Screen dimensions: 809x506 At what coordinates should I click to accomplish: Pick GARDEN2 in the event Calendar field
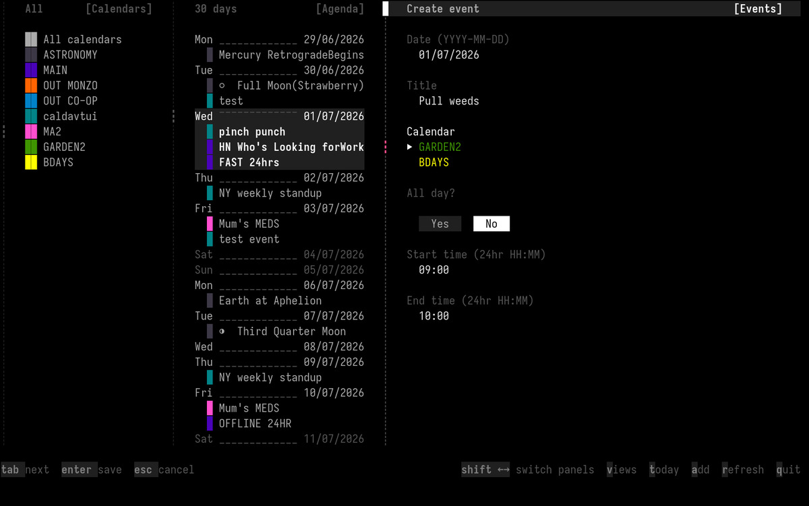[x=440, y=147]
